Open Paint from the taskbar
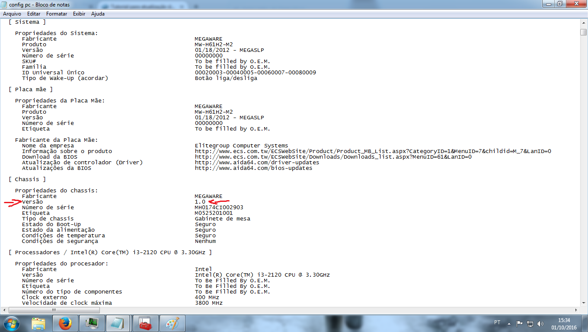 pyautogui.click(x=173, y=323)
